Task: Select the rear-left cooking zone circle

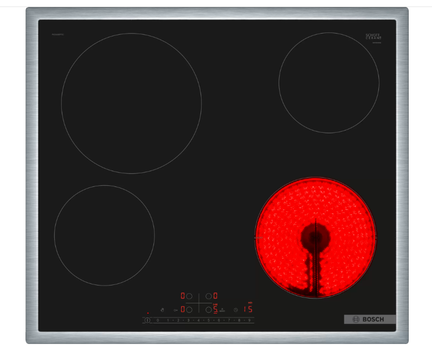Action: [189, 296]
